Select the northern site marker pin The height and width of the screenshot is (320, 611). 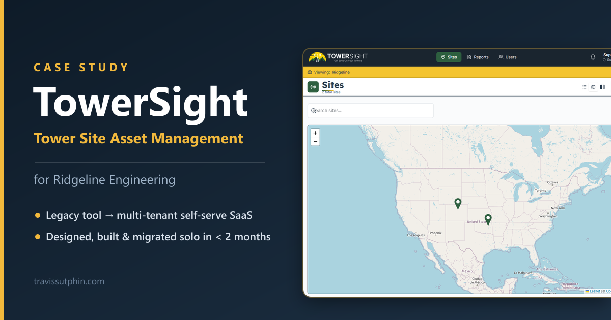(458, 203)
